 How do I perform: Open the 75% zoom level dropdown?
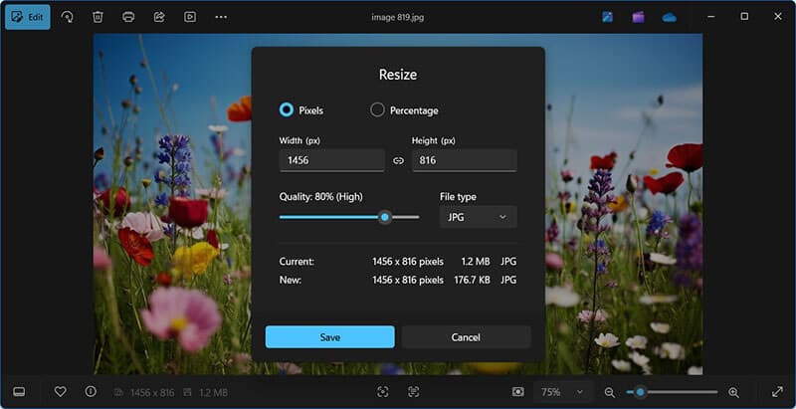(x=563, y=392)
